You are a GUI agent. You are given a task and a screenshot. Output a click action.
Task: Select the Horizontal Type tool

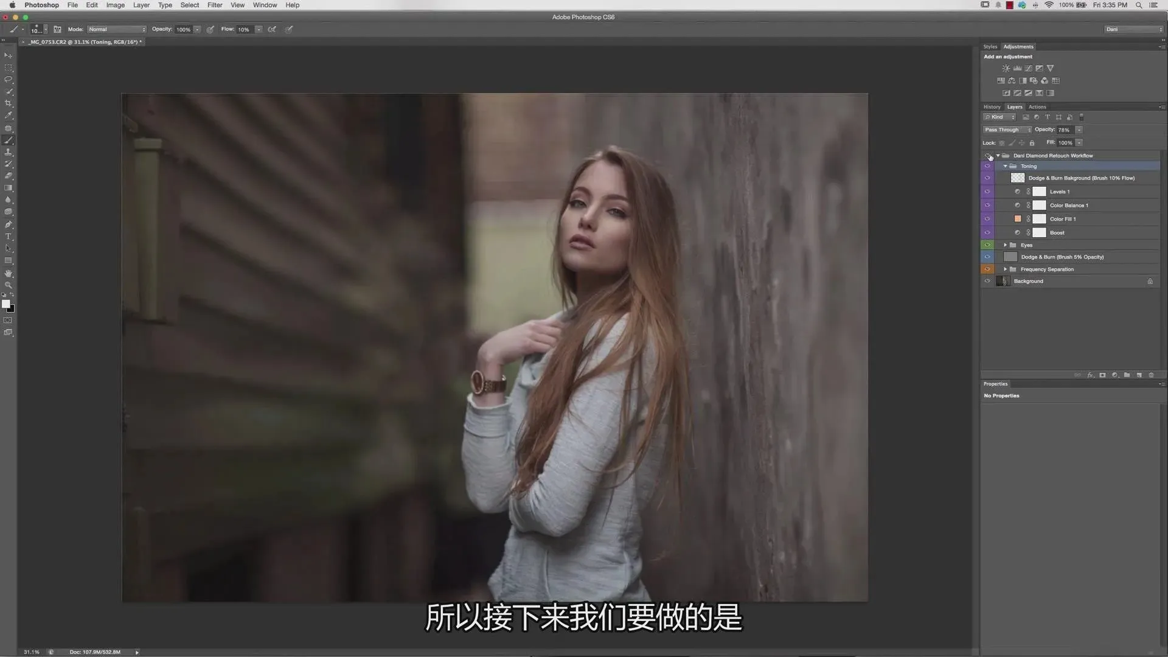(x=9, y=237)
